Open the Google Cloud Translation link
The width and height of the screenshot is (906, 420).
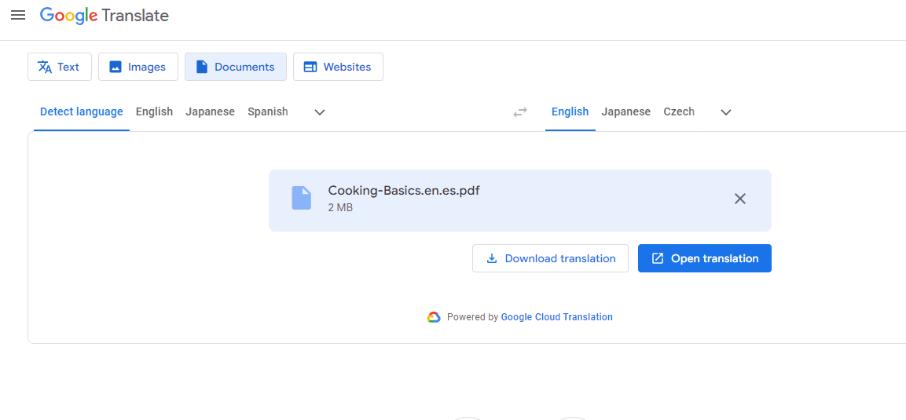click(x=556, y=317)
